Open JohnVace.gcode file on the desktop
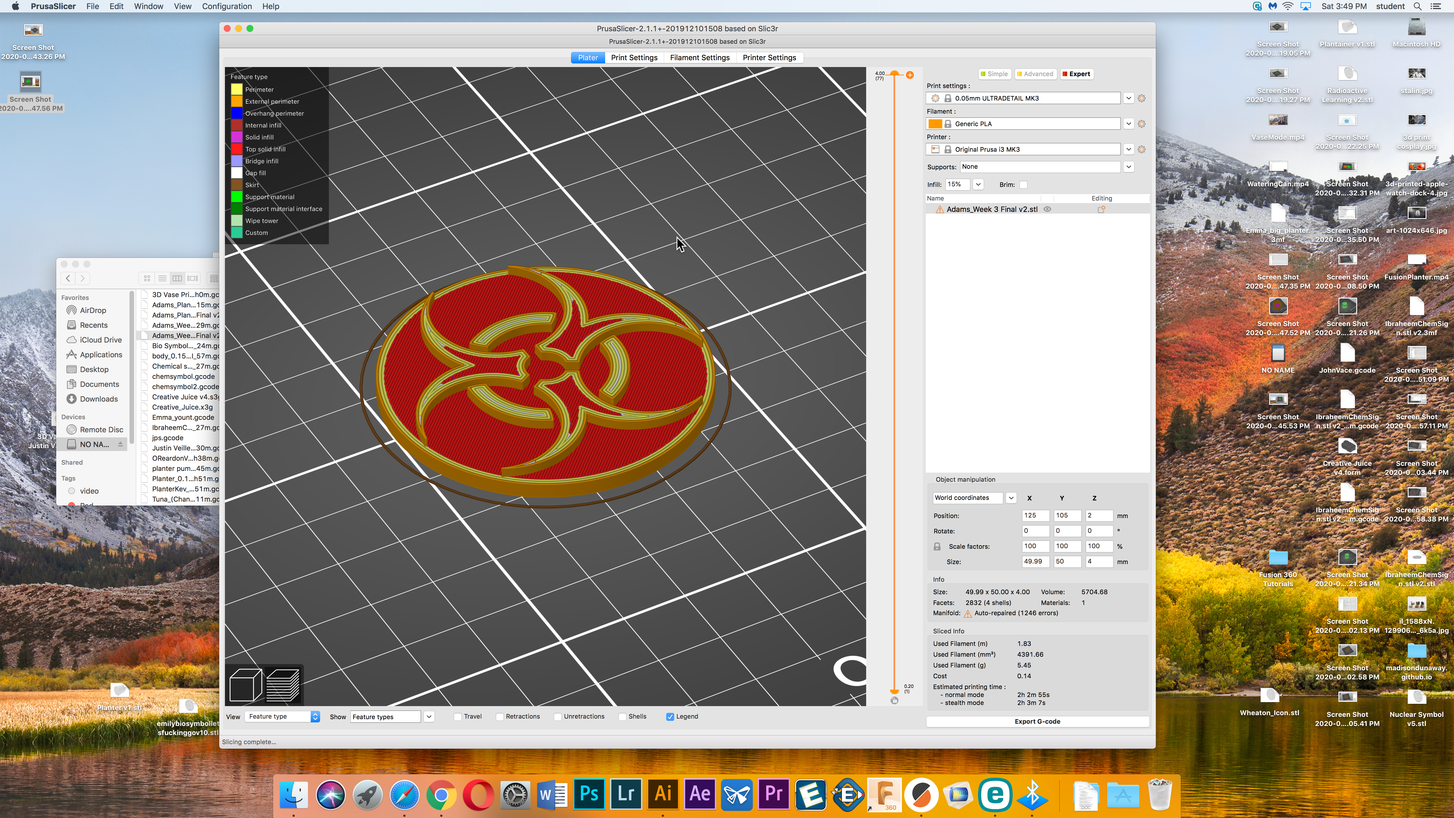Image resolution: width=1454 pixels, height=818 pixels. click(1347, 359)
